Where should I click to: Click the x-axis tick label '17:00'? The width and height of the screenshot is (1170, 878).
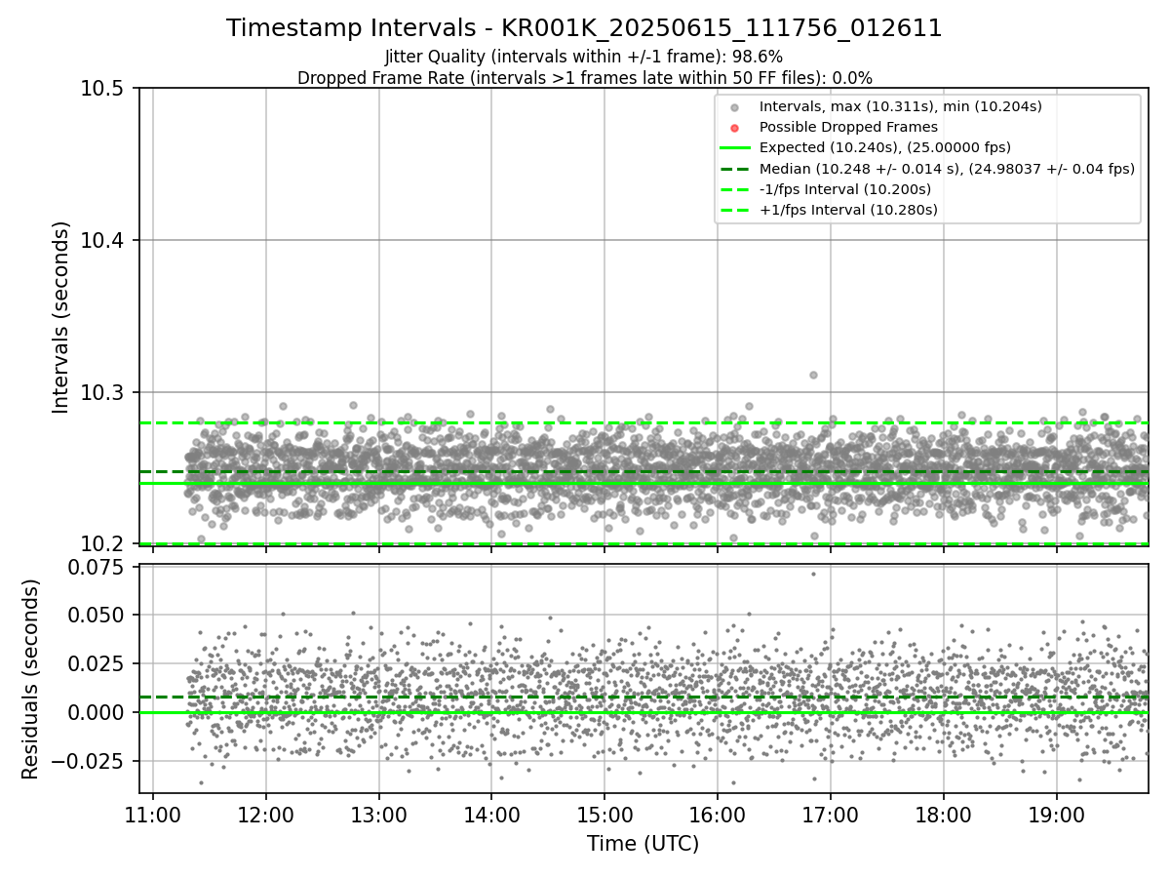(x=831, y=815)
